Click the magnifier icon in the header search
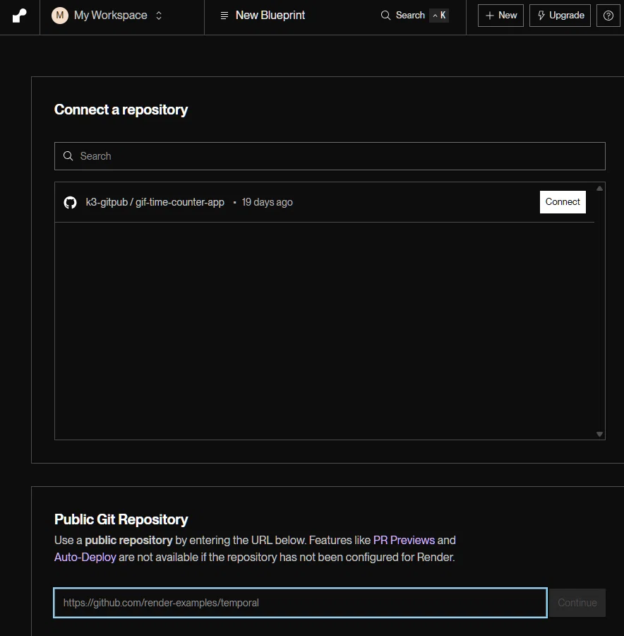 385,16
